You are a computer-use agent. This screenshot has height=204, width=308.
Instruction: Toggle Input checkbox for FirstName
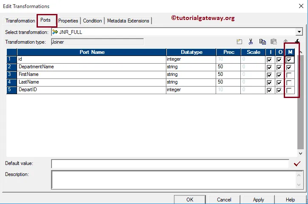click(x=269, y=75)
